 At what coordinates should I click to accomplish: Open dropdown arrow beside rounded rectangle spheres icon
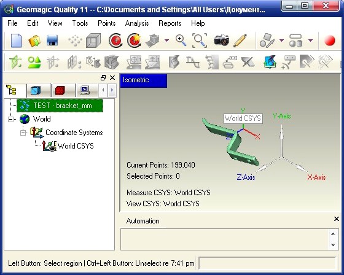(310, 41)
